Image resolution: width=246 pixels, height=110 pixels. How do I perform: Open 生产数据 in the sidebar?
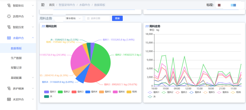pos(16,58)
